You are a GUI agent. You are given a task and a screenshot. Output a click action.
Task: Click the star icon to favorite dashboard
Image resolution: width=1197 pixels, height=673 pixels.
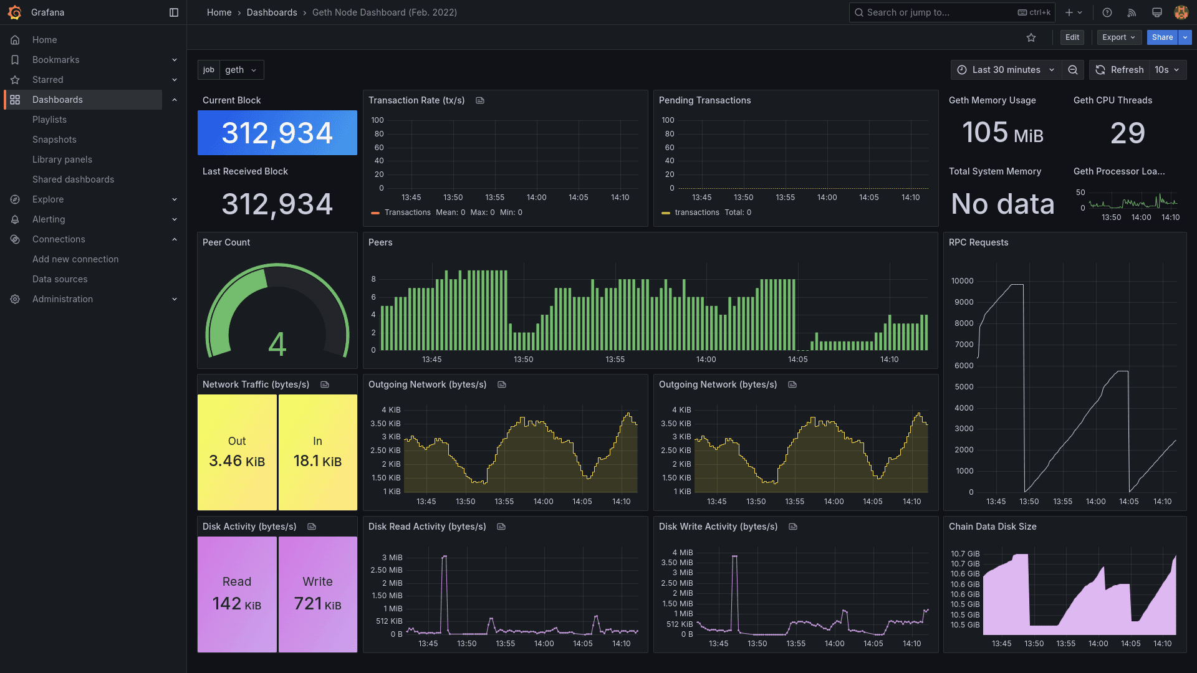pyautogui.click(x=1032, y=37)
